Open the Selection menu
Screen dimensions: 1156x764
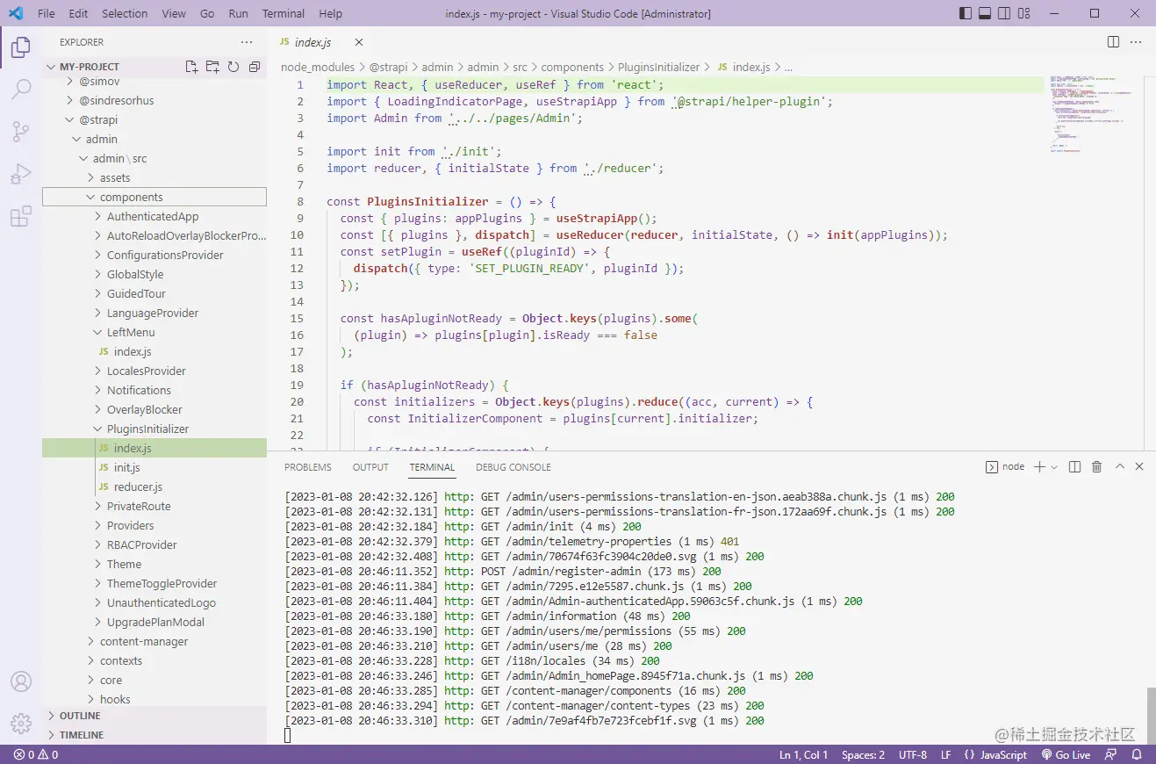tap(125, 13)
